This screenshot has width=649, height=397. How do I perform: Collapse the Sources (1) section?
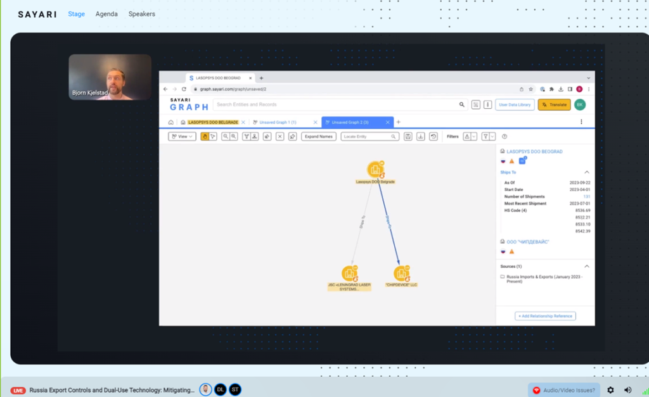(586, 267)
